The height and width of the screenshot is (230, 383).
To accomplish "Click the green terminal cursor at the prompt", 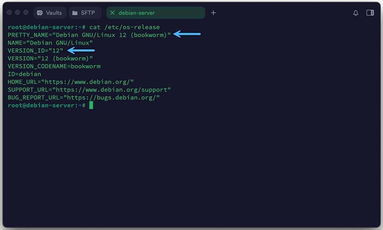I will tap(91, 105).
